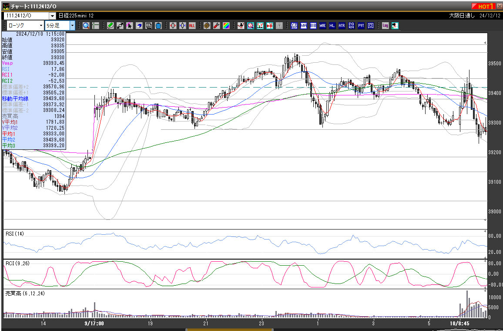Toggle the crosshair cursor tool
Viewport: 503px width, 331px height.
tap(96, 26)
